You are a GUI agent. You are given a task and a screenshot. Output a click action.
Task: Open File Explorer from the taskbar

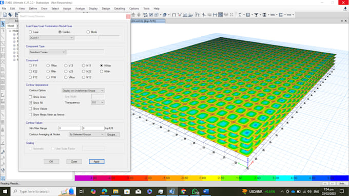[116, 191]
